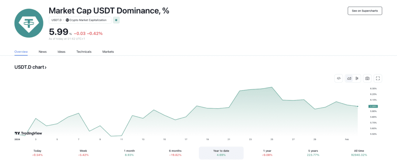
Task: Click the 5.99% price label on axis
Action: [373, 106]
